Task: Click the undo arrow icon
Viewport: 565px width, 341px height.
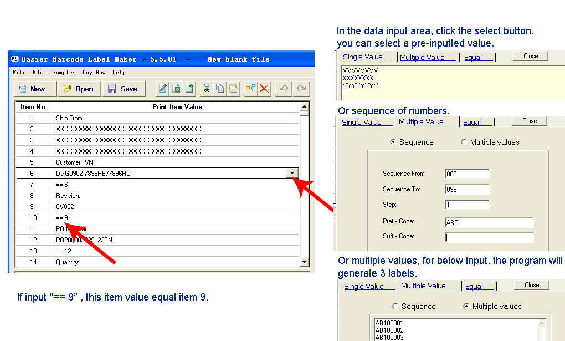Action: tap(283, 89)
